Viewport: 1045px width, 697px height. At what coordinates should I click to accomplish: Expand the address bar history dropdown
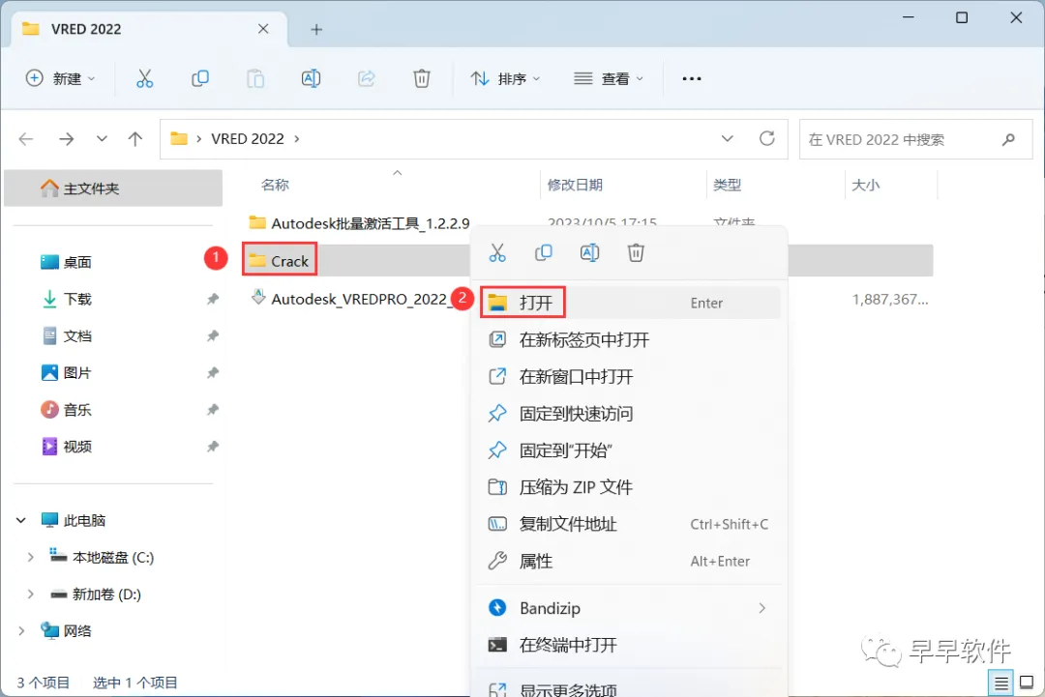point(727,138)
